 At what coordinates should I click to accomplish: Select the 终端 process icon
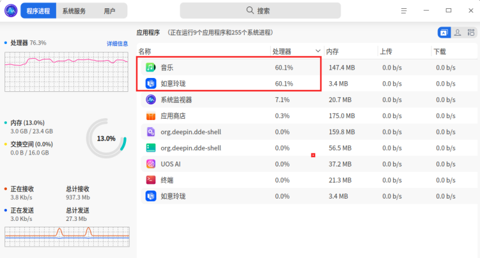click(x=151, y=180)
